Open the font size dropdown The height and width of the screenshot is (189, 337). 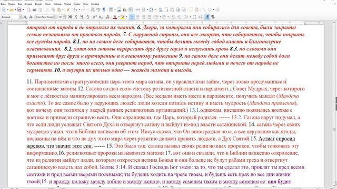(64, 17)
